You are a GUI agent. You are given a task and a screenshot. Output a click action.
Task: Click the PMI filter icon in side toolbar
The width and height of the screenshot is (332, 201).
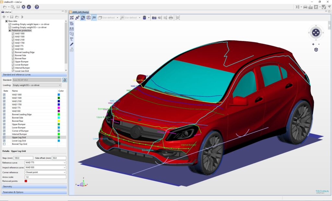(x=72, y=39)
